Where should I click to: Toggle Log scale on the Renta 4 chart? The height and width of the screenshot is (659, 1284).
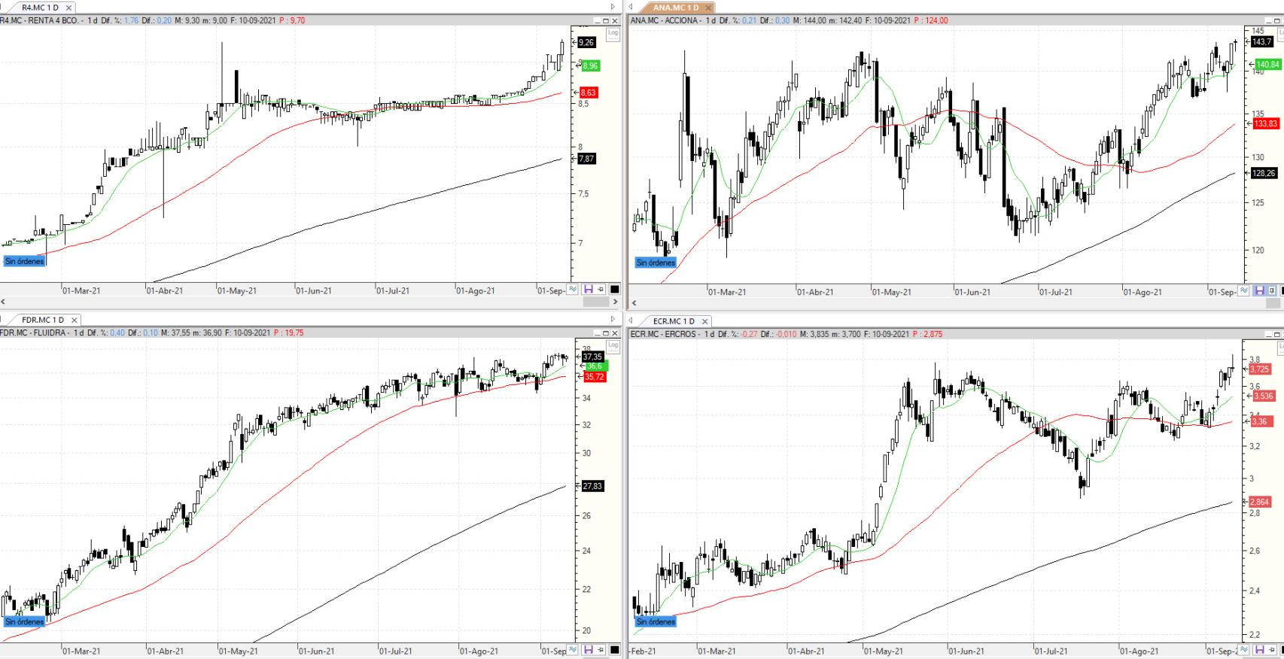pyautogui.click(x=613, y=34)
